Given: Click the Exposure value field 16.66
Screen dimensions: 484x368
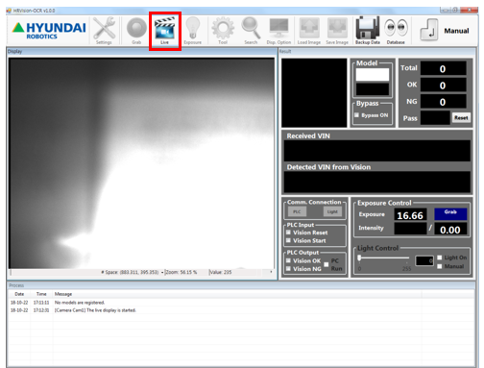Looking at the screenshot, I should click(x=410, y=215).
